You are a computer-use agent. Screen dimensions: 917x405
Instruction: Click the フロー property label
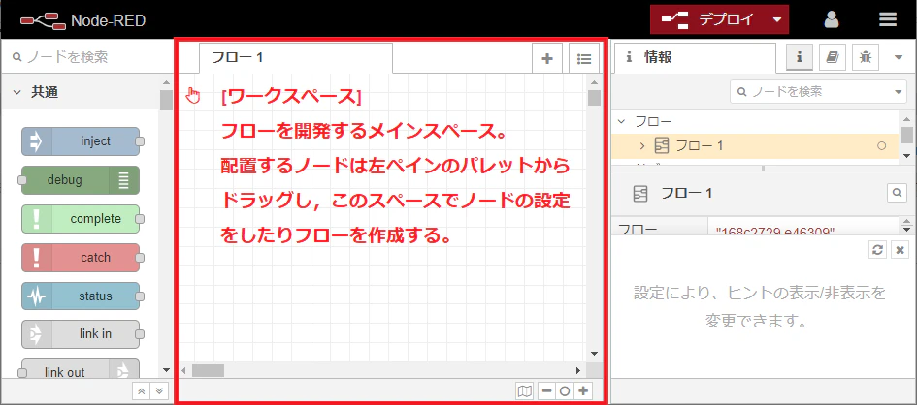(x=638, y=230)
